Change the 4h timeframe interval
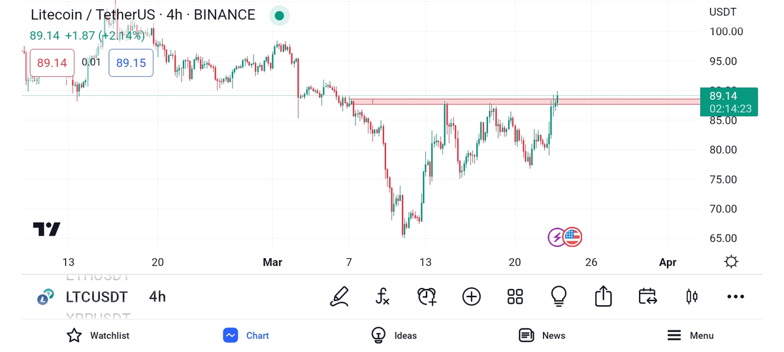 (x=157, y=297)
